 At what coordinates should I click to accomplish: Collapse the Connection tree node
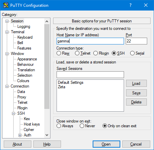coord(7,86)
